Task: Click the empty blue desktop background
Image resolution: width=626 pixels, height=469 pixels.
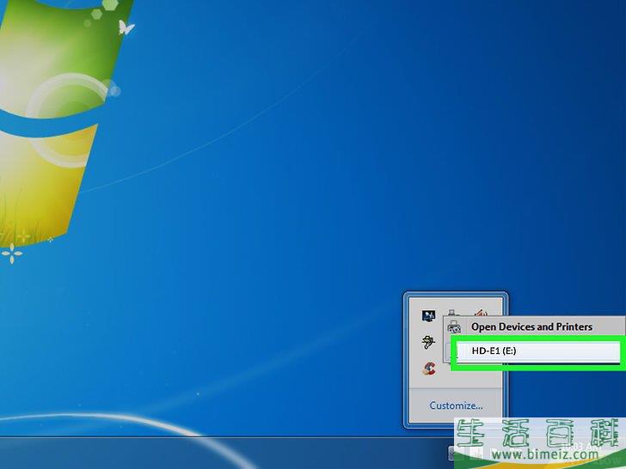Action: tap(301, 215)
